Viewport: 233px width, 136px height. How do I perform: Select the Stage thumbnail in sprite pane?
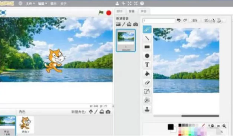(7, 126)
